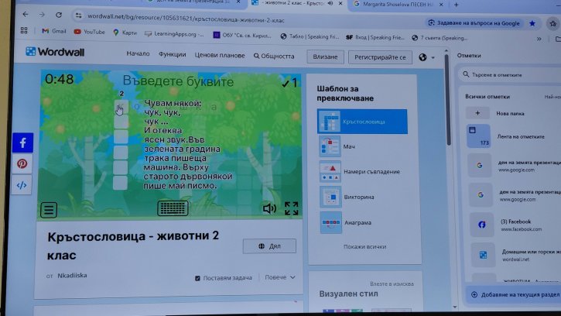The image size is (561, 316).
Task: Open the site info icon in the address bar
Action: point(79,15)
